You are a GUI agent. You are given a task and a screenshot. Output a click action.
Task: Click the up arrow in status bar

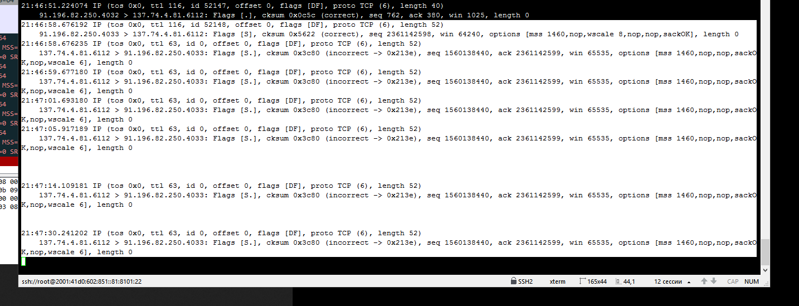[704, 281]
